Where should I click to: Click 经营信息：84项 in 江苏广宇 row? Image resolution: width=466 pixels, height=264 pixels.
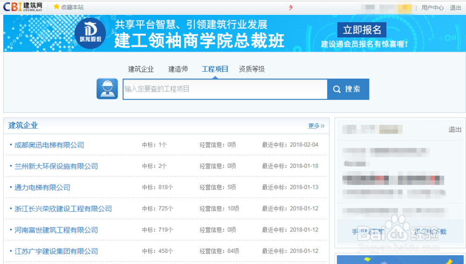point(219,251)
